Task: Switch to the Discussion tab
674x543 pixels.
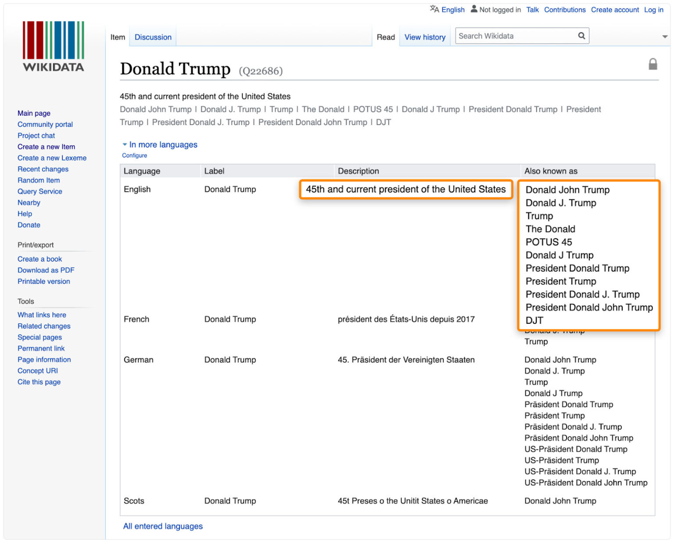Action: point(153,37)
